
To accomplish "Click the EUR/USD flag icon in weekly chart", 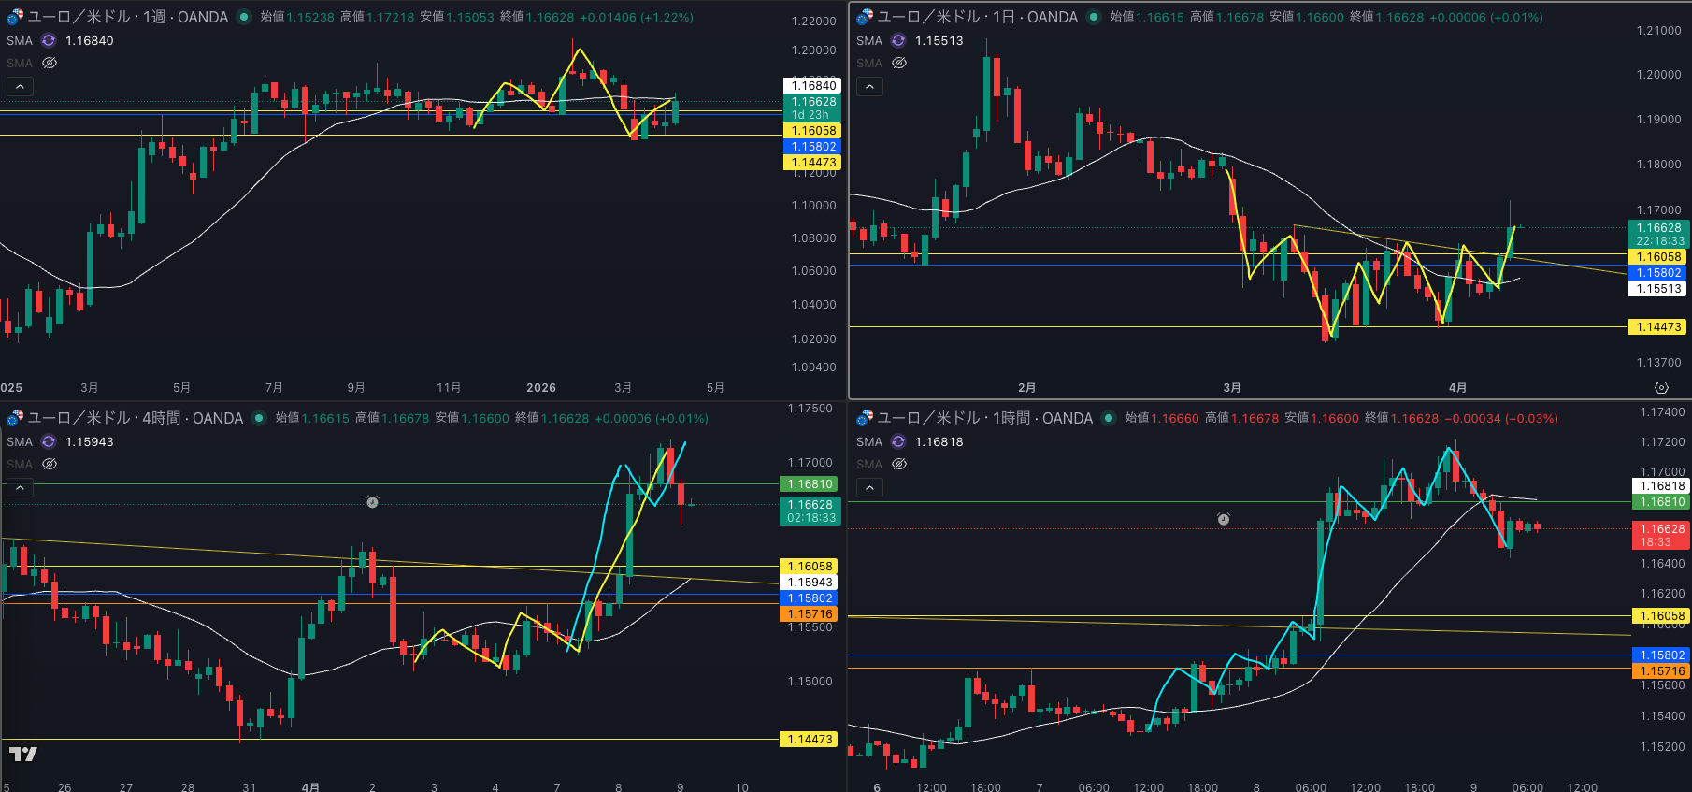I will coord(15,17).
